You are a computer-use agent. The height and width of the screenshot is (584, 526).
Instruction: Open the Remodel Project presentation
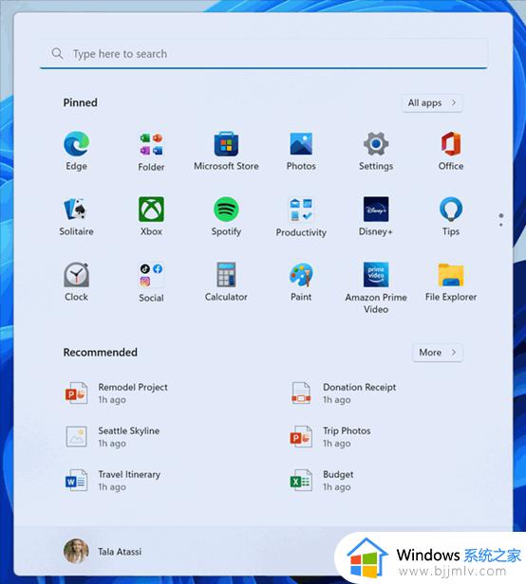(x=117, y=392)
